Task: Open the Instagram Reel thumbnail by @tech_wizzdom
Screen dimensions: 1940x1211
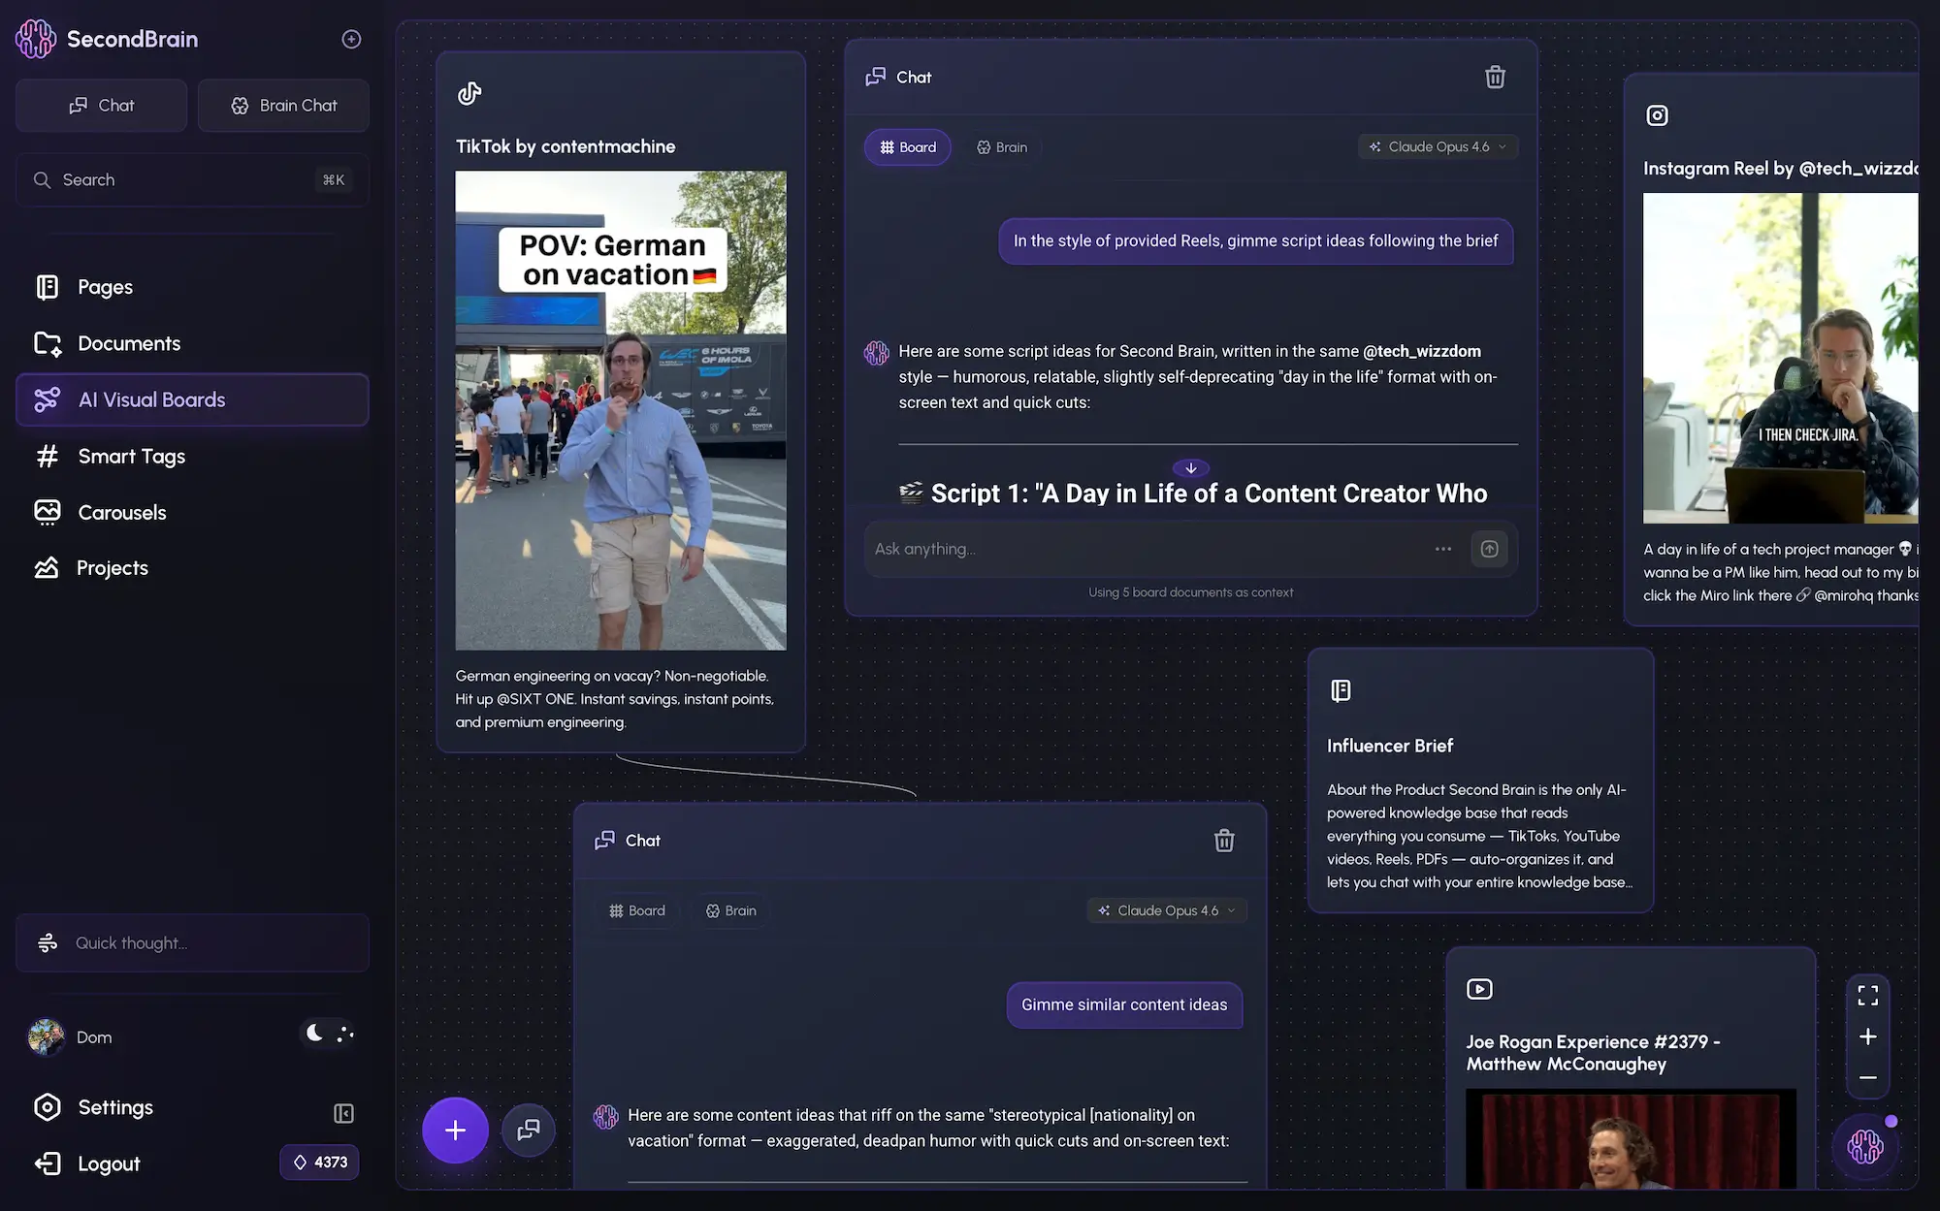Action: (1781, 358)
